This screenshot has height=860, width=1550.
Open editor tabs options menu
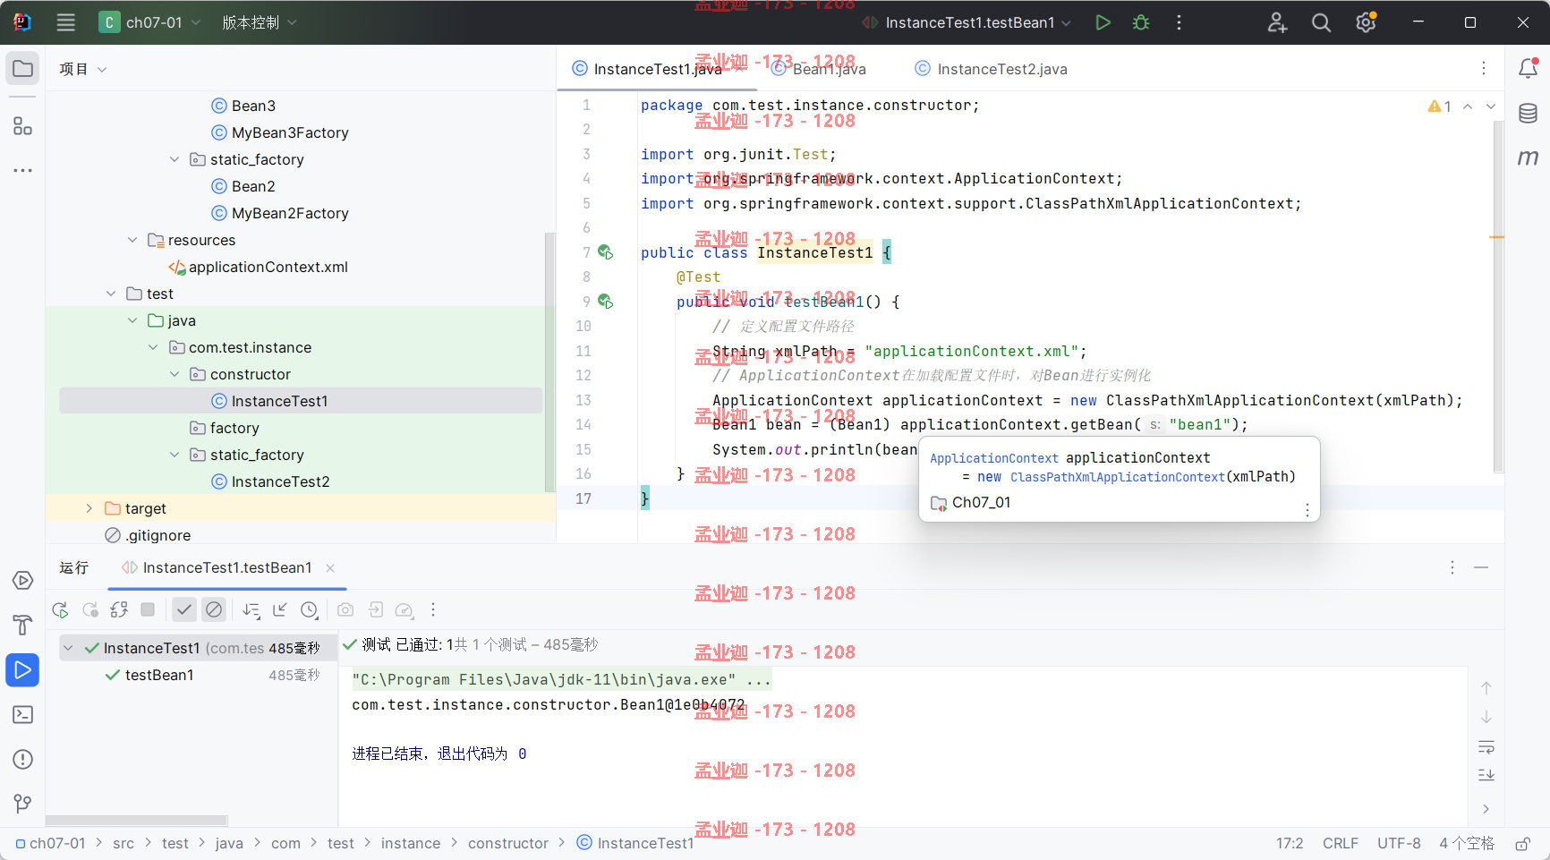point(1483,68)
